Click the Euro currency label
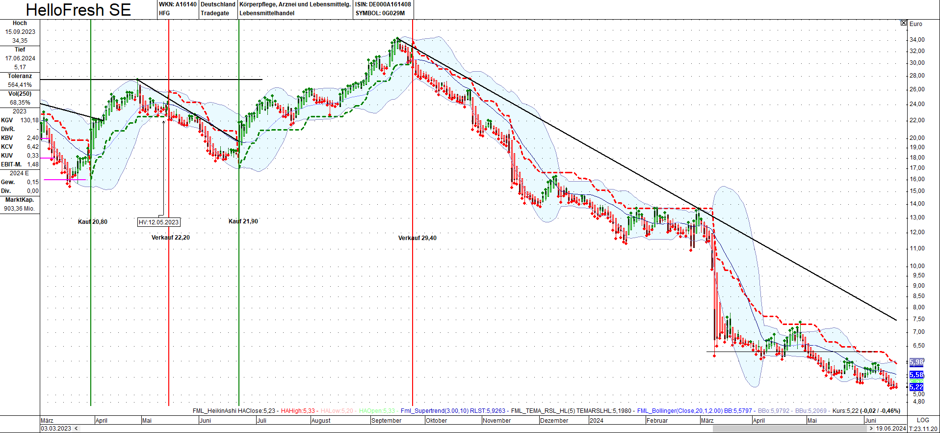Image resolution: width=940 pixels, height=433 pixels. click(916, 24)
